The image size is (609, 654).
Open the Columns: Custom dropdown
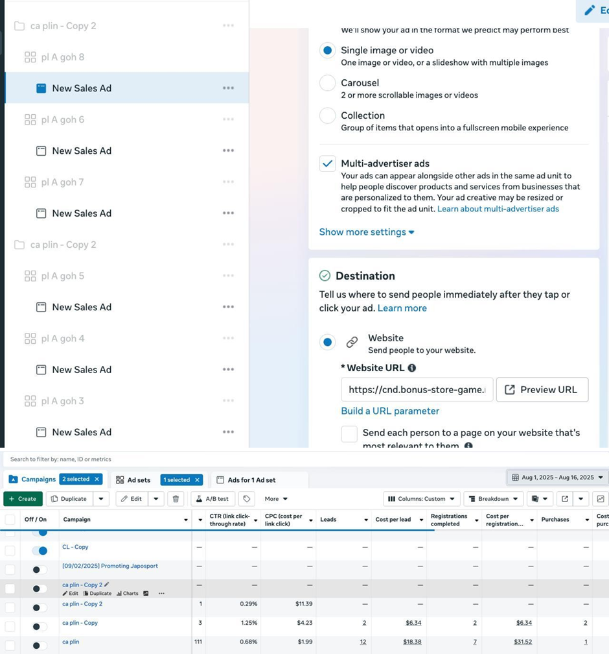[x=422, y=499]
